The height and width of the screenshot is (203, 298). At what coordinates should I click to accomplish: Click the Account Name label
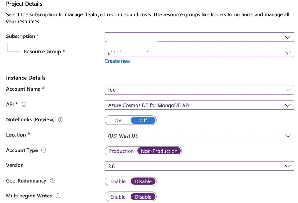click(23, 89)
